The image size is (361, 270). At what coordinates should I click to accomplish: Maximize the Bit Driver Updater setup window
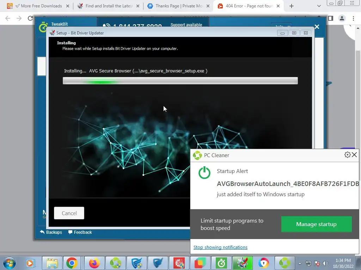click(x=294, y=33)
